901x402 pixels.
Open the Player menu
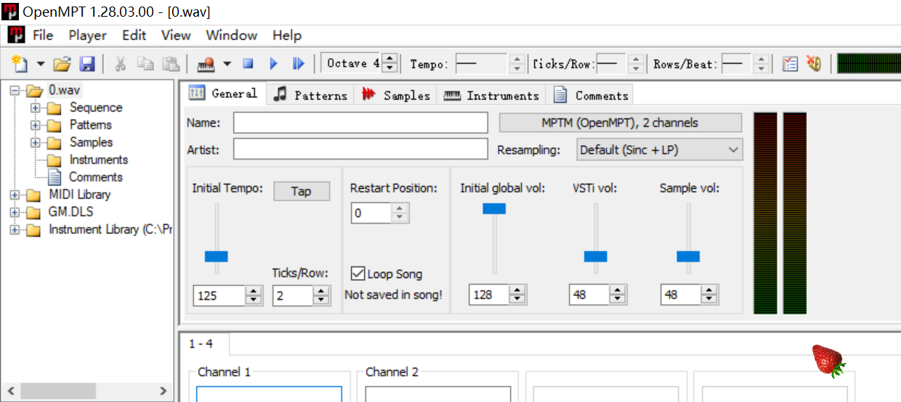click(x=88, y=35)
